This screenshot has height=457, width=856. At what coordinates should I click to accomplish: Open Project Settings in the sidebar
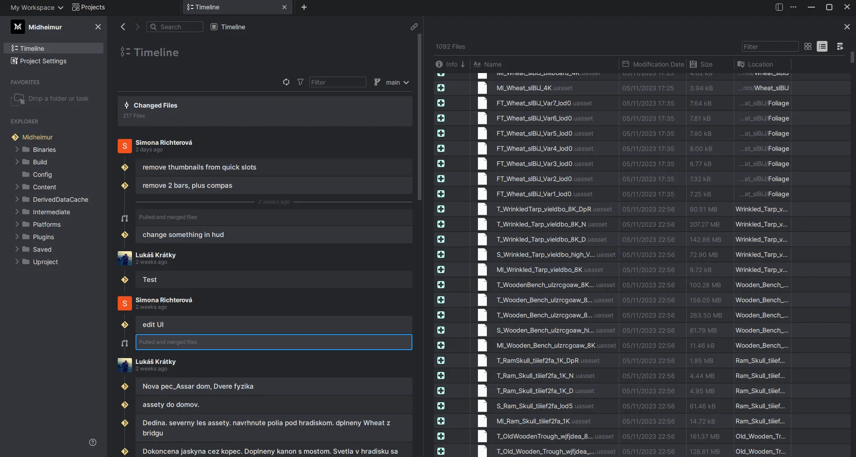[43, 61]
